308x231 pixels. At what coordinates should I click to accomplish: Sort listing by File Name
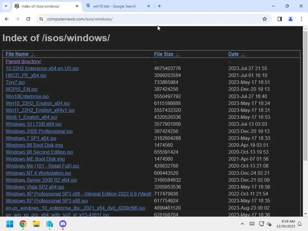[17, 54]
